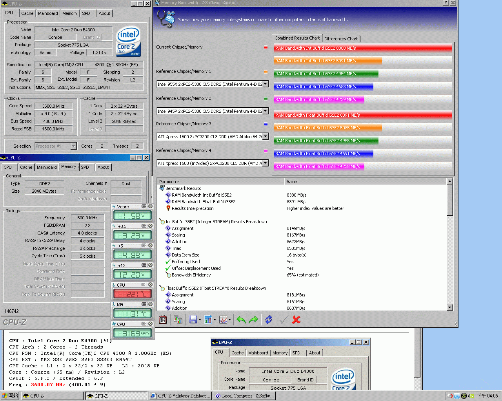502x401 pixels.
Task: Click the black round M icon in the system tray
Action: click(x=464, y=396)
